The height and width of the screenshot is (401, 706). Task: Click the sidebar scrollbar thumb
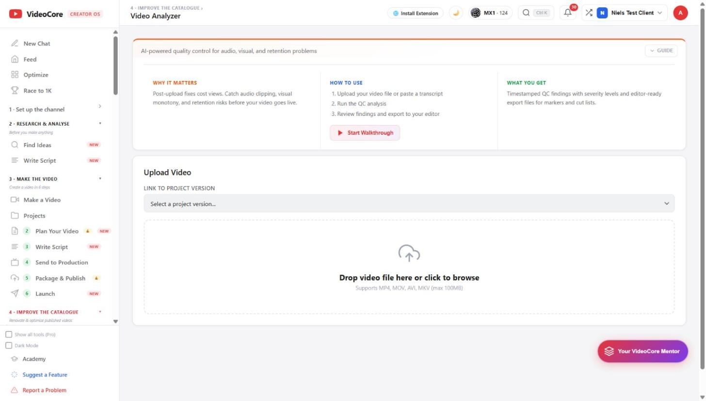[115, 65]
